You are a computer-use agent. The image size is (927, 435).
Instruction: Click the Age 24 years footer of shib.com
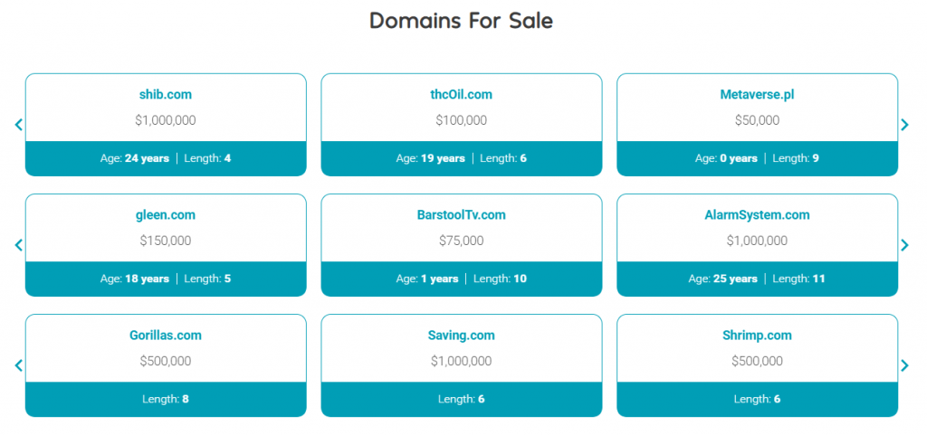[135, 158]
